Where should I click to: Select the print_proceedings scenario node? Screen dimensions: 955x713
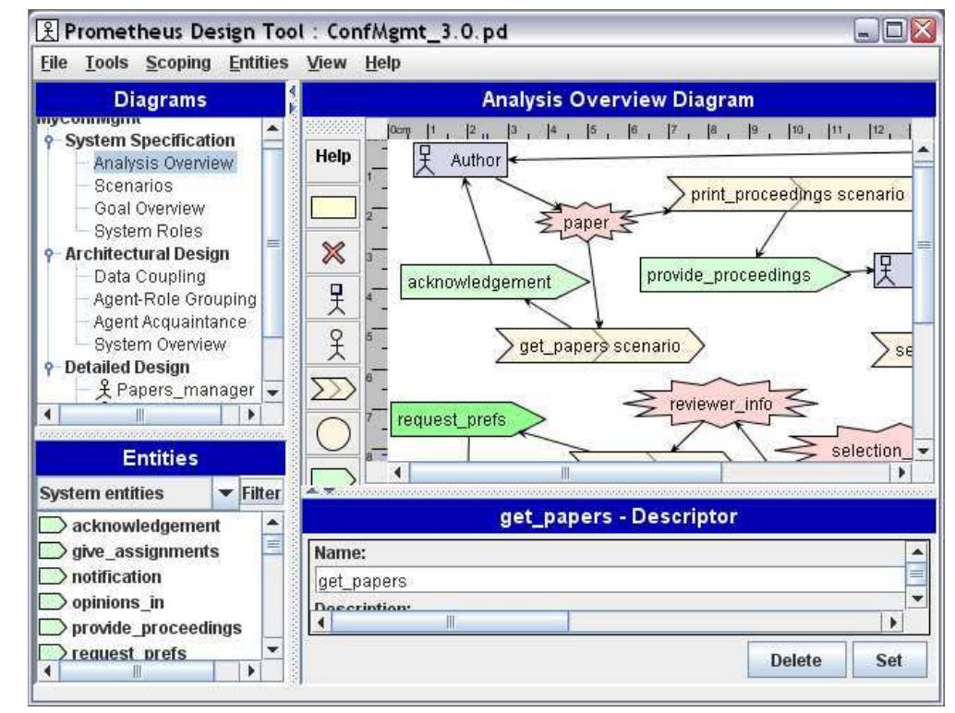point(790,194)
